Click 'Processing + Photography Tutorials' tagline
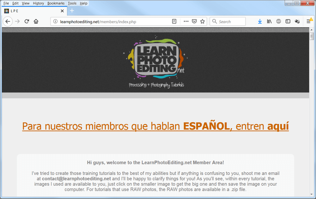 click(x=156, y=85)
